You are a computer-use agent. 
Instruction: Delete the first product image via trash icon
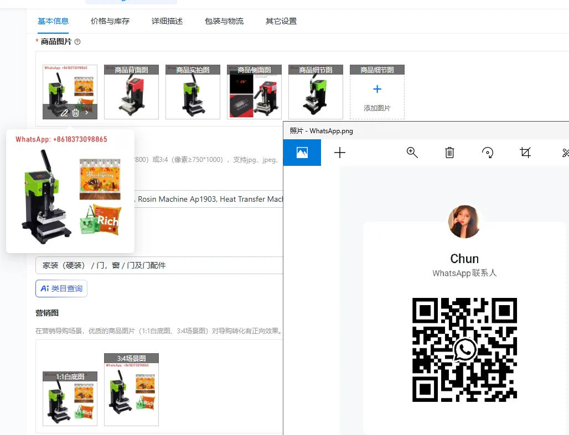click(75, 113)
